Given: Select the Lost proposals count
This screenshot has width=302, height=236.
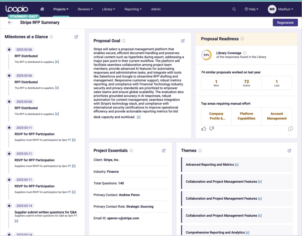Looking at the screenshot, I should 277,83.
